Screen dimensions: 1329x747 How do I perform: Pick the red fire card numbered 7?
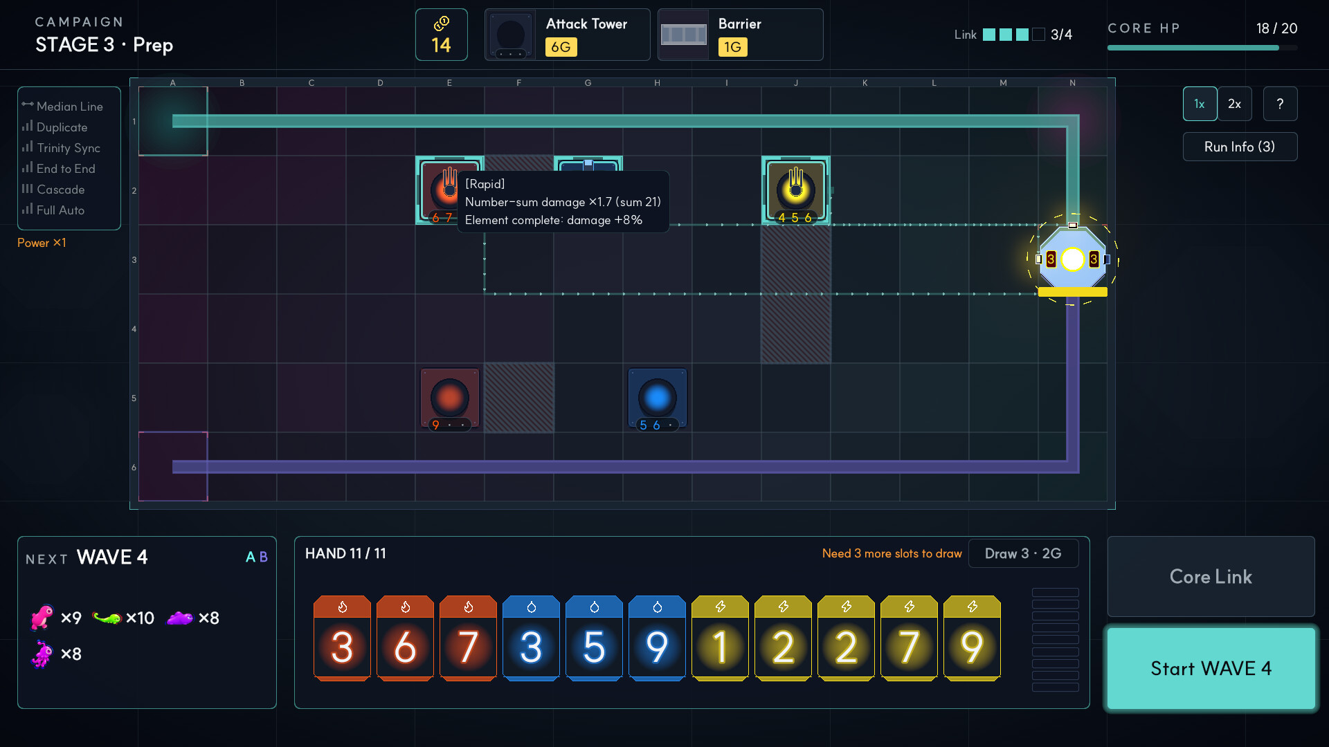click(x=468, y=638)
